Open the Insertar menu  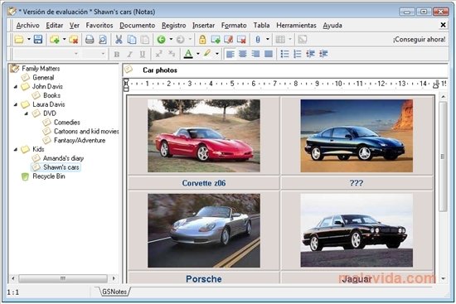[204, 26]
